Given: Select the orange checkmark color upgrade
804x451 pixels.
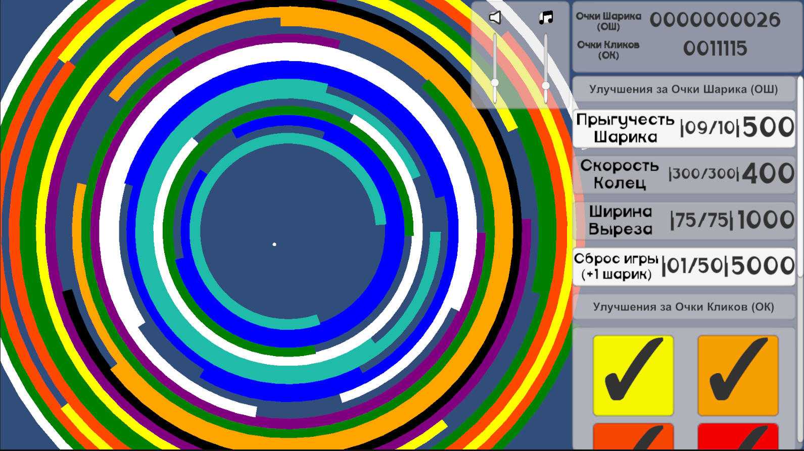Looking at the screenshot, I should tap(738, 376).
